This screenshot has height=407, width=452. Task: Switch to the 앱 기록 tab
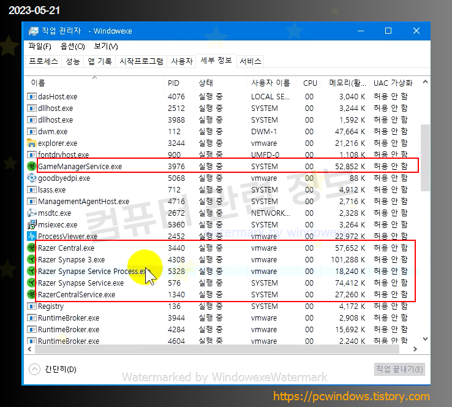coord(100,61)
